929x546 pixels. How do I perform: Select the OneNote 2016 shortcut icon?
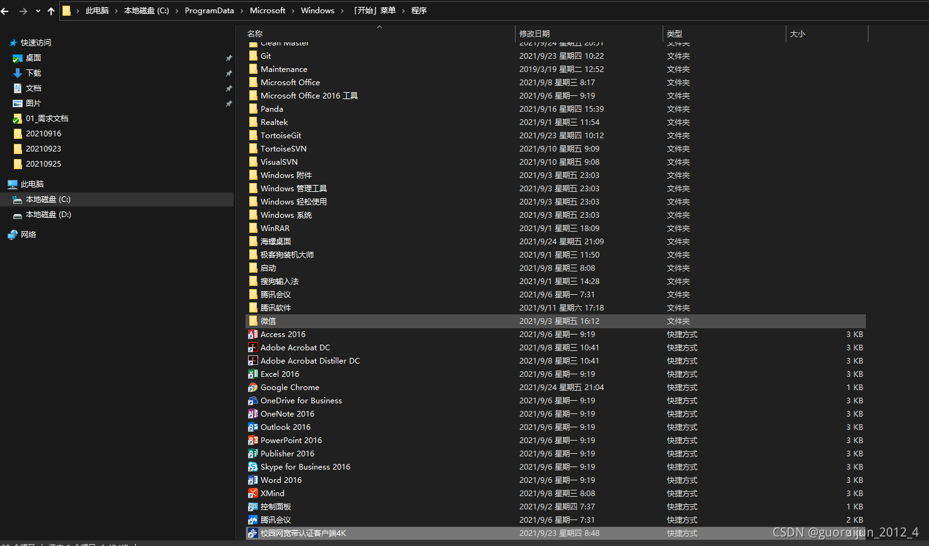point(252,414)
